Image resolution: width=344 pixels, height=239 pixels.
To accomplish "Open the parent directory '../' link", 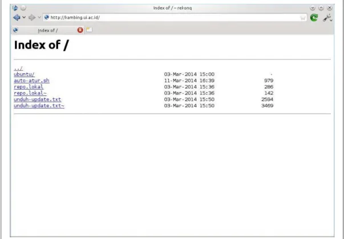I will [18, 69].
